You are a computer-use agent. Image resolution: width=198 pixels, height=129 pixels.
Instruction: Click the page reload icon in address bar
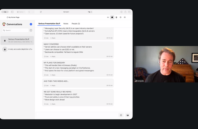[91, 12]
